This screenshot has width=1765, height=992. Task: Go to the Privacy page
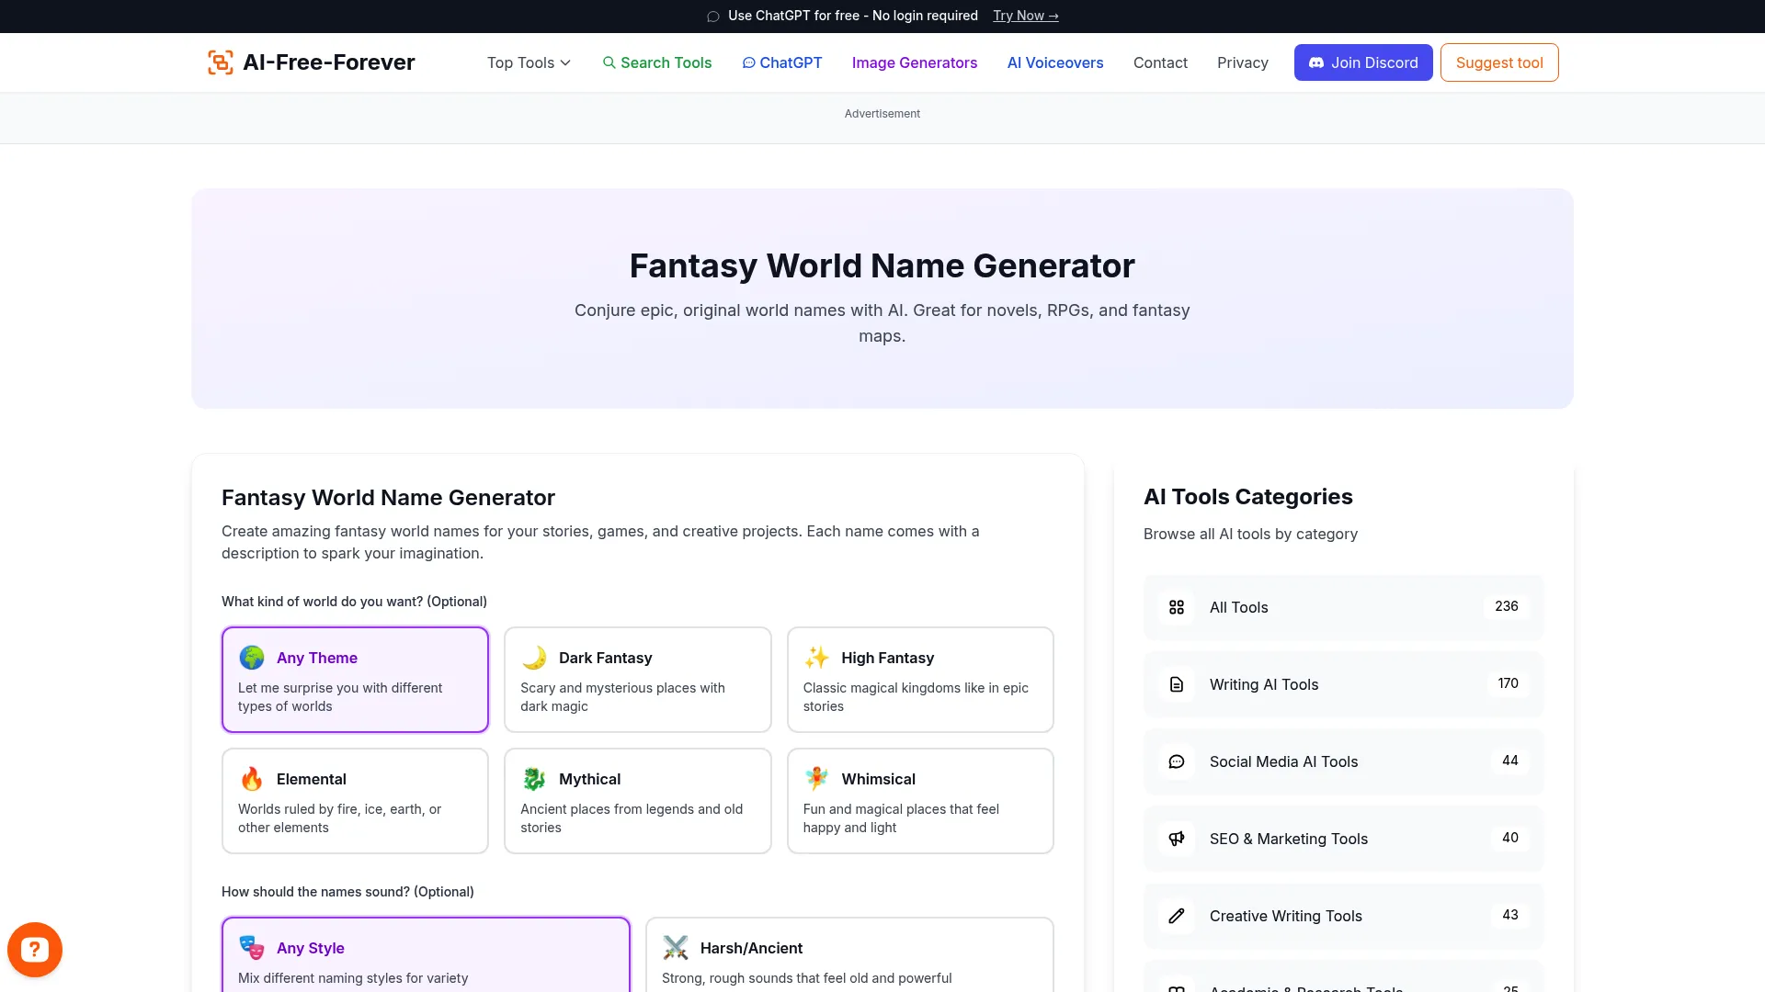tap(1242, 62)
